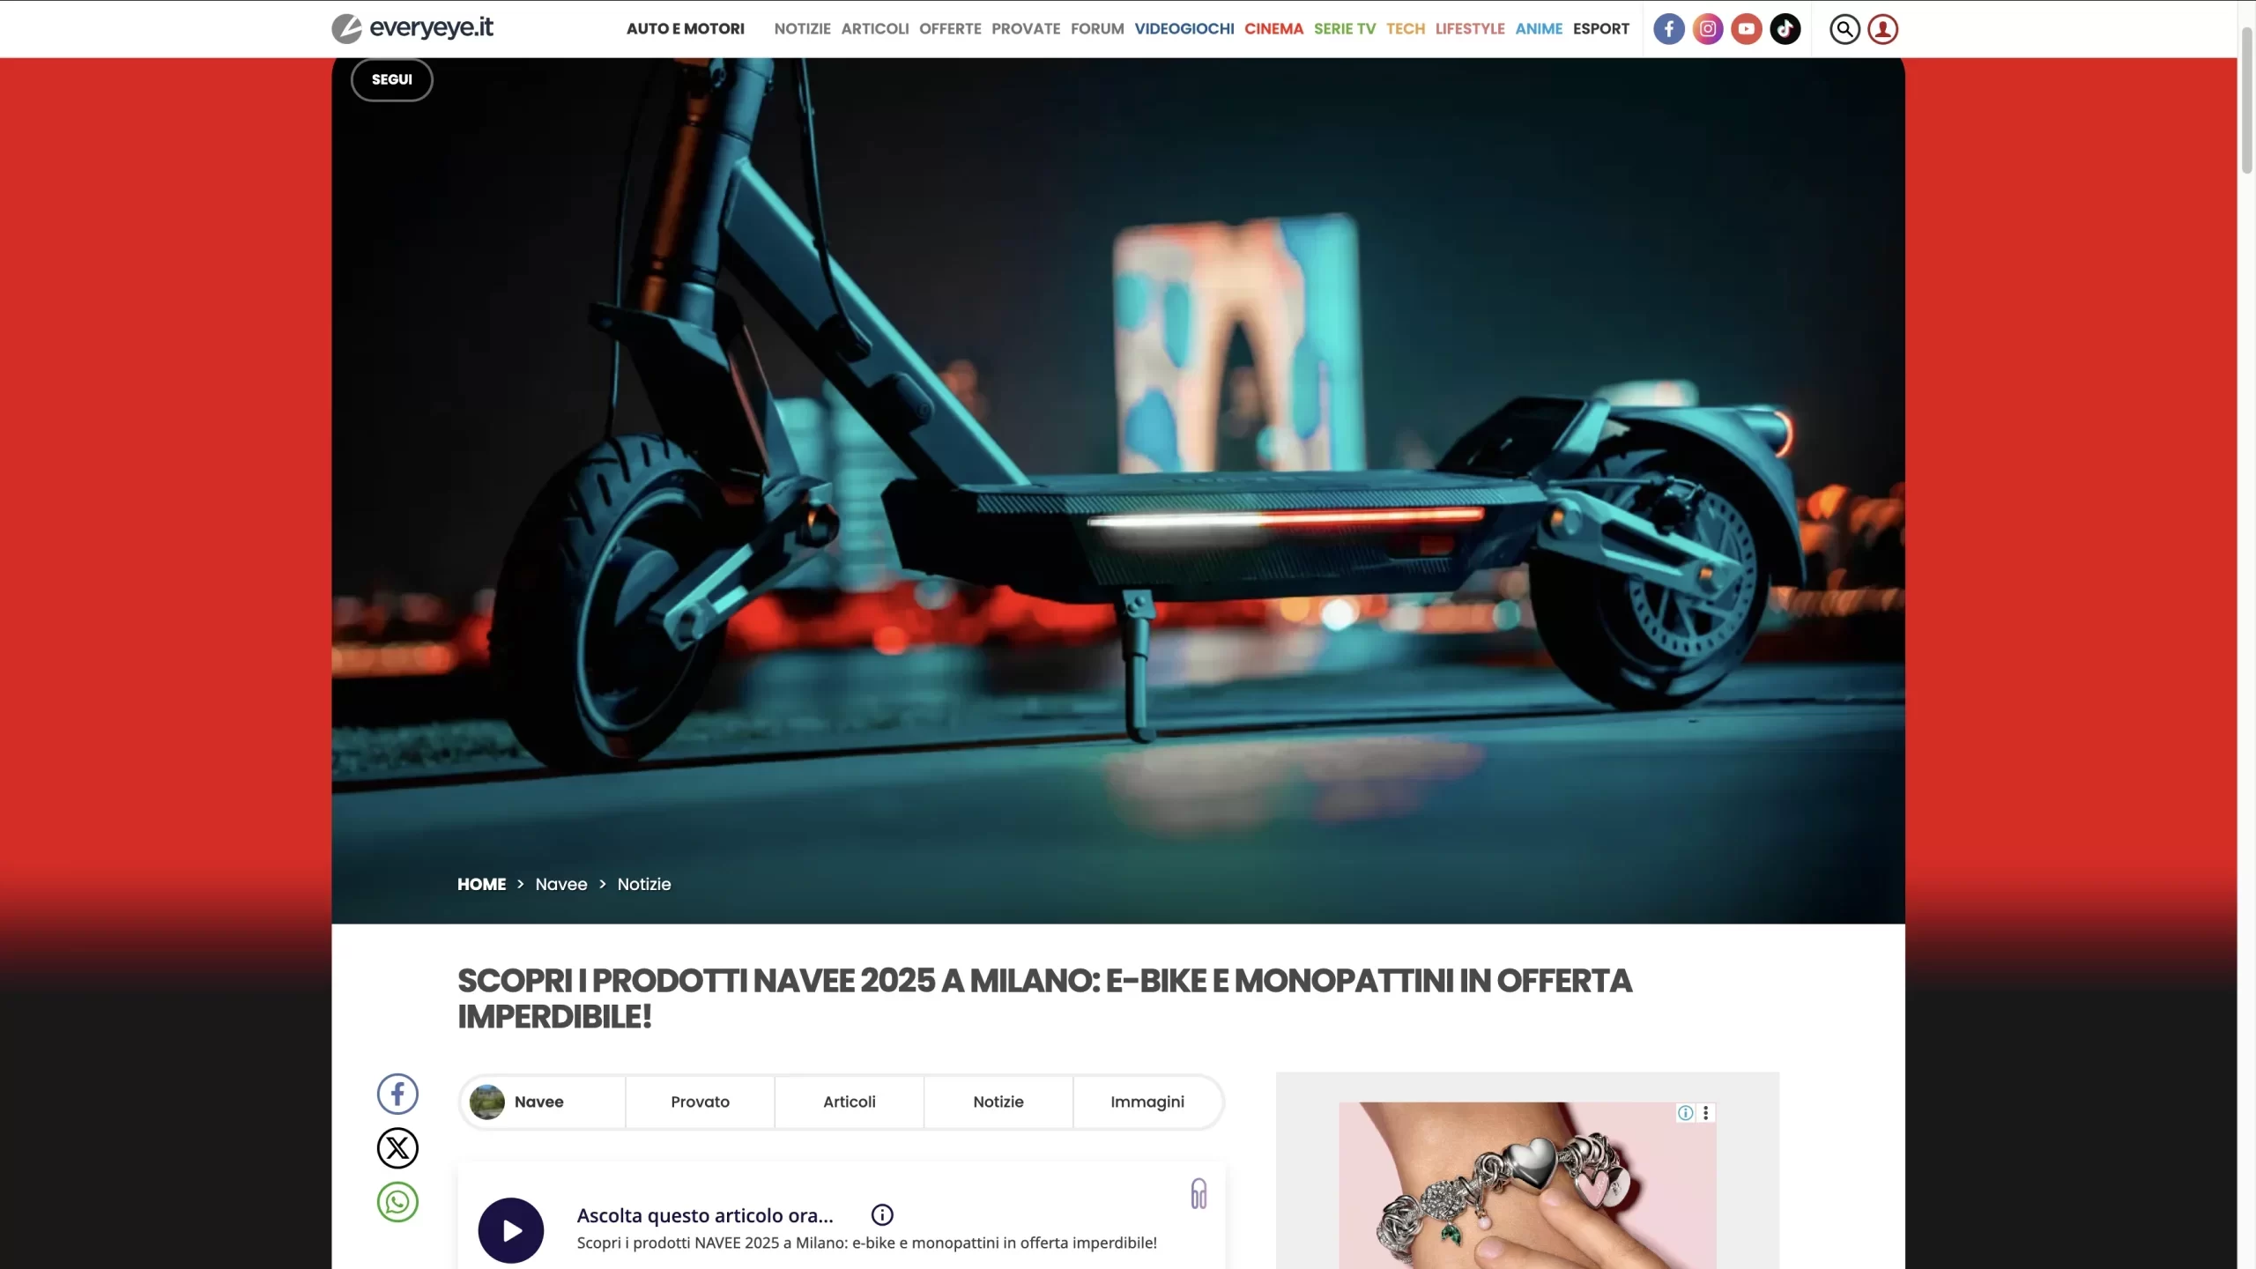Viewport: 2256px width, 1269px height.
Task: Open Provate in the top menu
Action: pos(1025,29)
